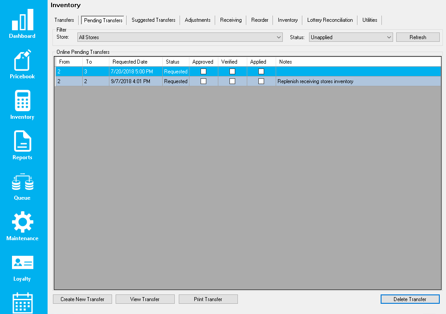Click To cell '3' in 7/20/2018 row
Viewport: 446px width, 314px height.
click(96, 72)
